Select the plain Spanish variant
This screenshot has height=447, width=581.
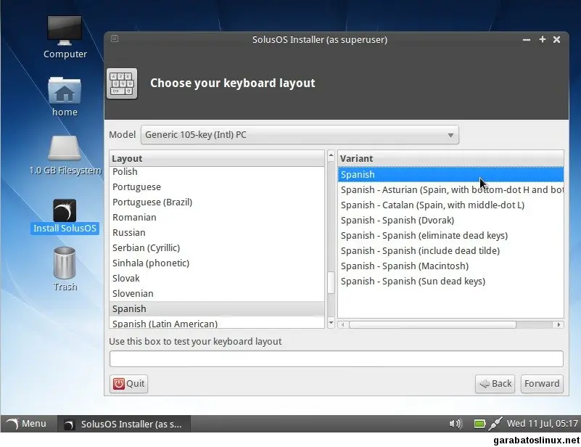point(450,174)
